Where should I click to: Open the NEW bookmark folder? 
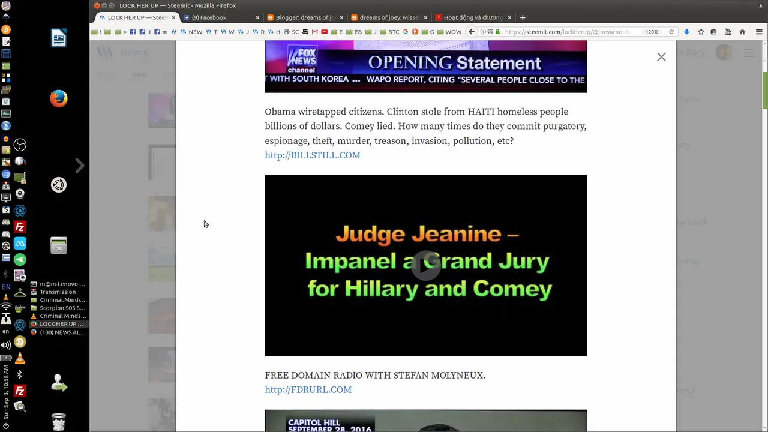[x=192, y=32]
